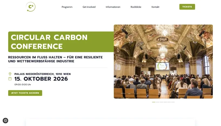Switch to the fourth carousel slide

[165, 102]
